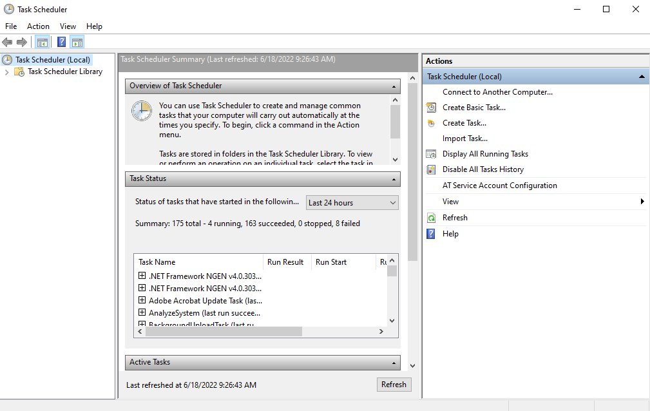Collapse the Active Tasks section
The height and width of the screenshot is (411, 650).
[x=394, y=363]
